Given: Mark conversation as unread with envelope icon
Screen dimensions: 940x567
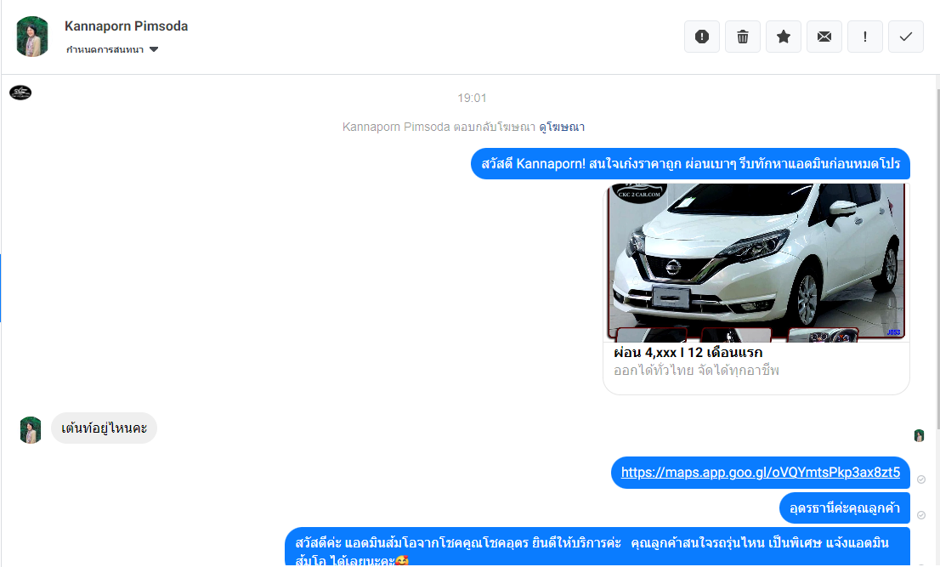Looking at the screenshot, I should coord(824,37).
